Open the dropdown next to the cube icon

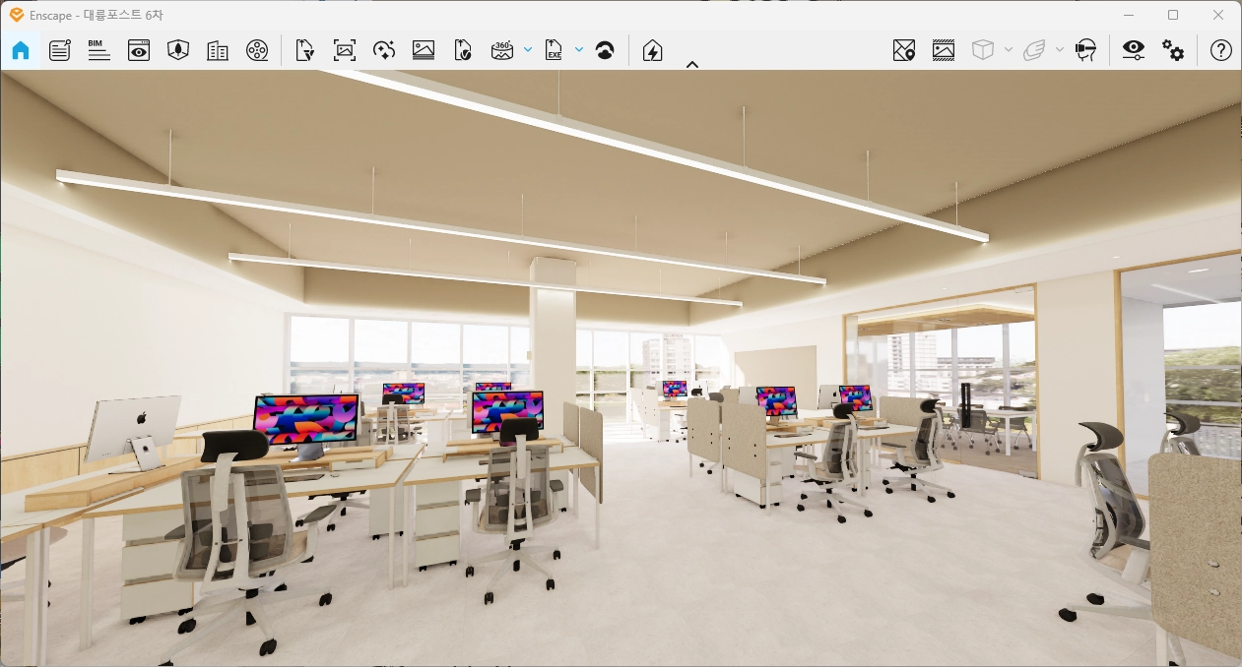point(1009,50)
